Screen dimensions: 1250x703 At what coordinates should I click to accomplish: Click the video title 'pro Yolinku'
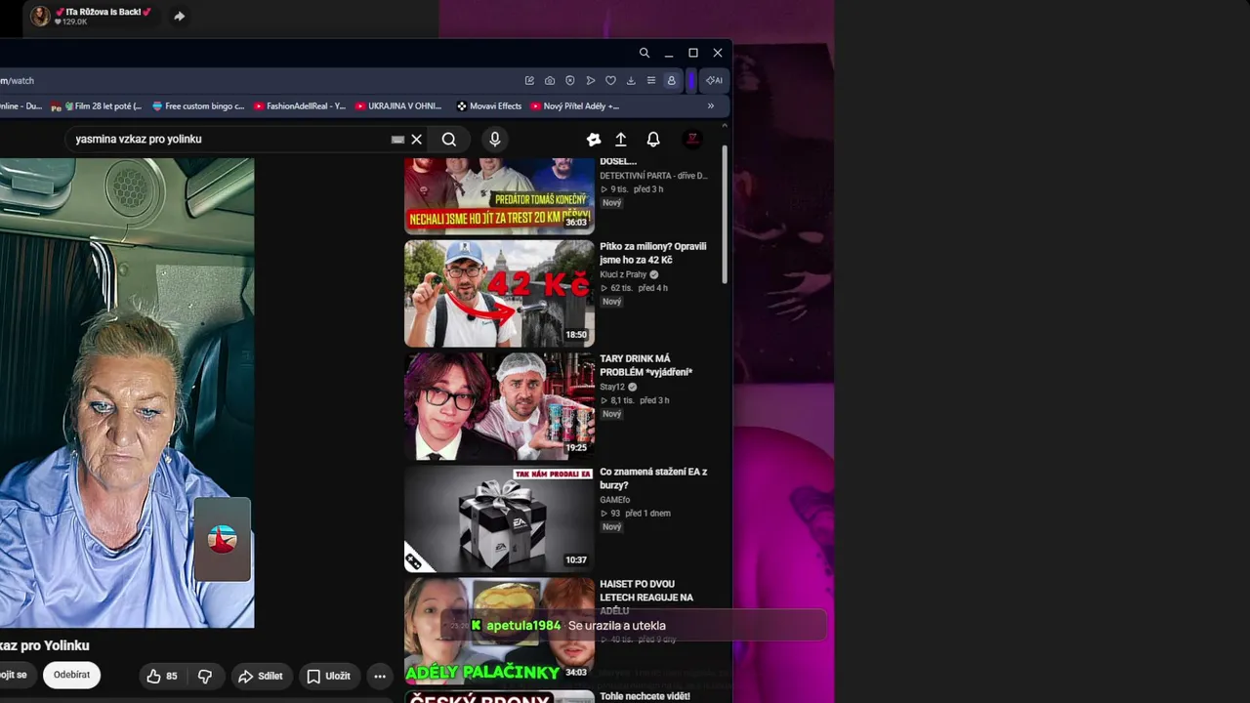tap(45, 645)
